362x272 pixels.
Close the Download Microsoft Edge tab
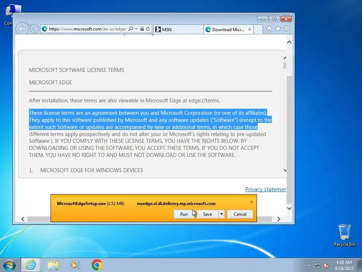click(250, 29)
